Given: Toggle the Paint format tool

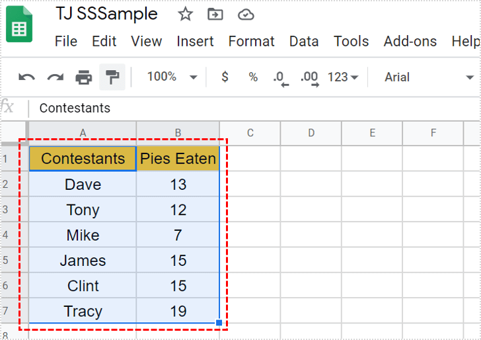Looking at the screenshot, I should coord(112,77).
